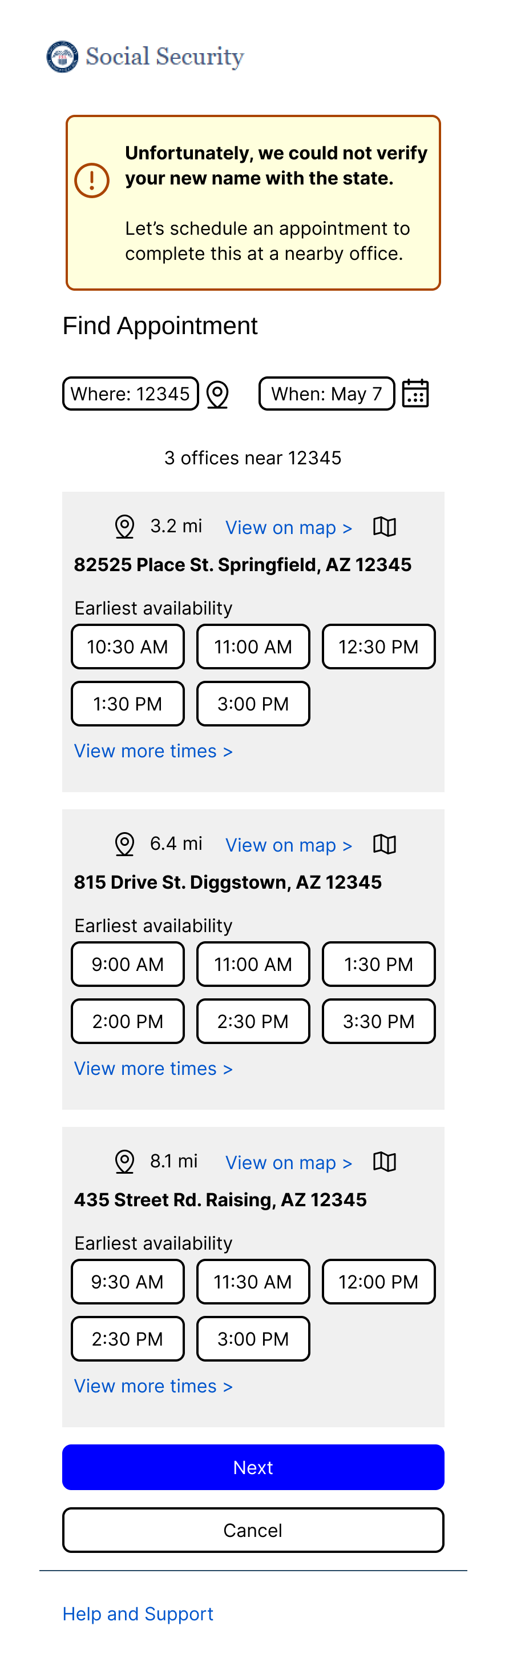Click the Social Security seal logo
The width and height of the screenshot is (517, 1678).
(x=63, y=57)
